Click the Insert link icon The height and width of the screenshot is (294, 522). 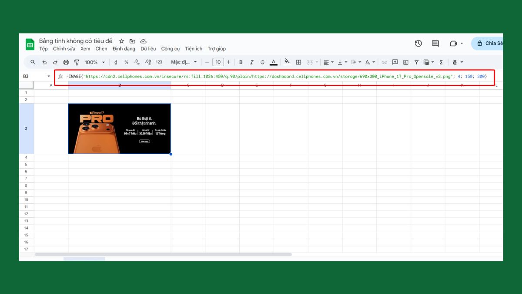coord(385,62)
